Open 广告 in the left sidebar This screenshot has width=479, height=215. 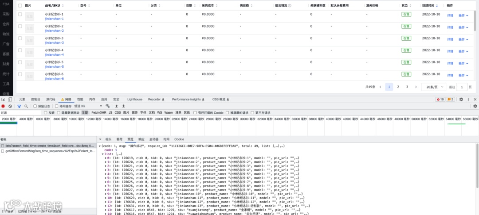pyautogui.click(x=6, y=44)
